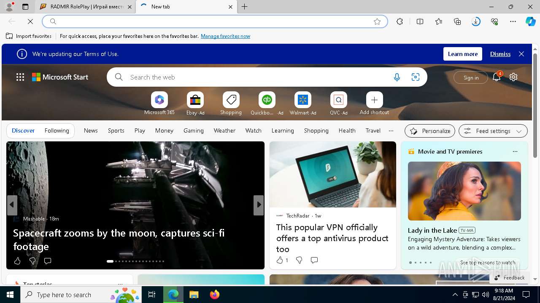This screenshot has height=303, width=540.
Task: Show more feed categories ellipsis
Action: click(x=391, y=130)
